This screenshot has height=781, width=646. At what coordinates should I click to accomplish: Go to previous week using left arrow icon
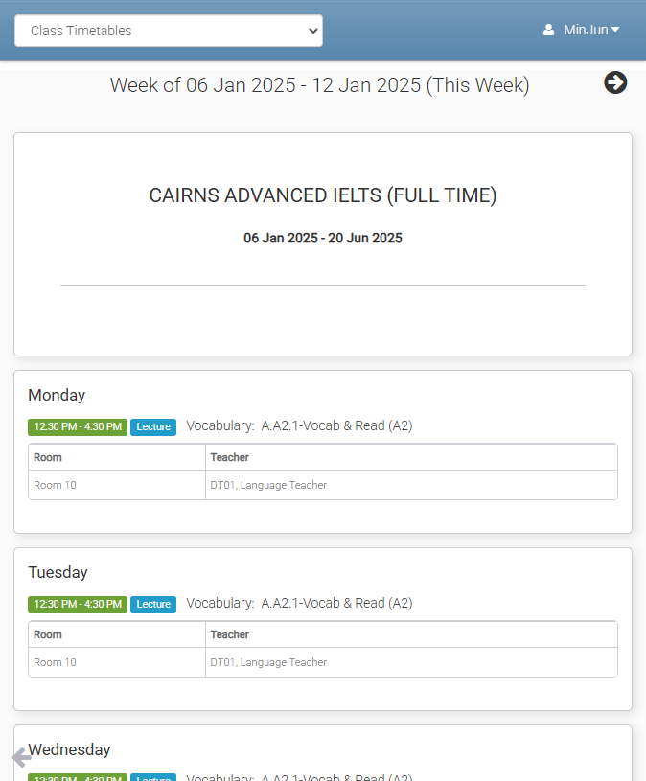click(x=22, y=758)
